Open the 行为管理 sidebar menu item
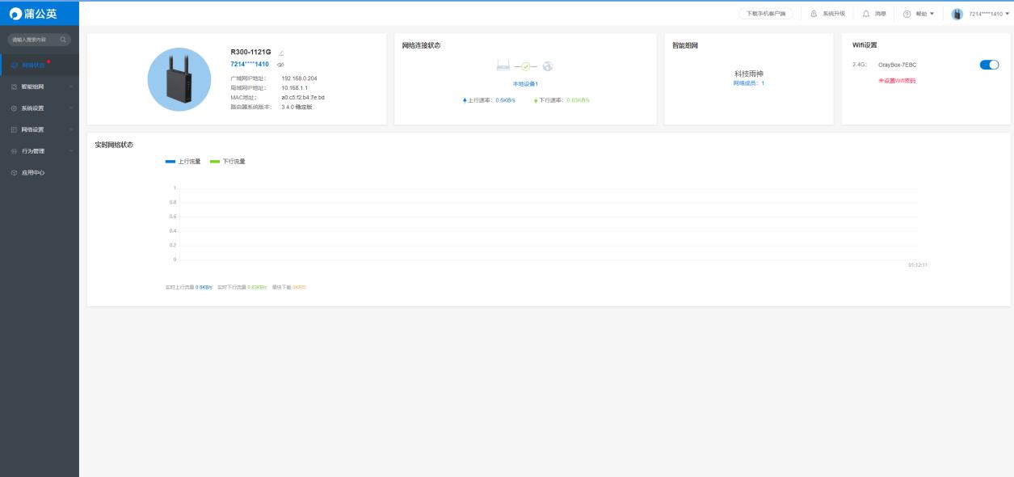This screenshot has height=477, width=1014. pyautogui.click(x=40, y=151)
